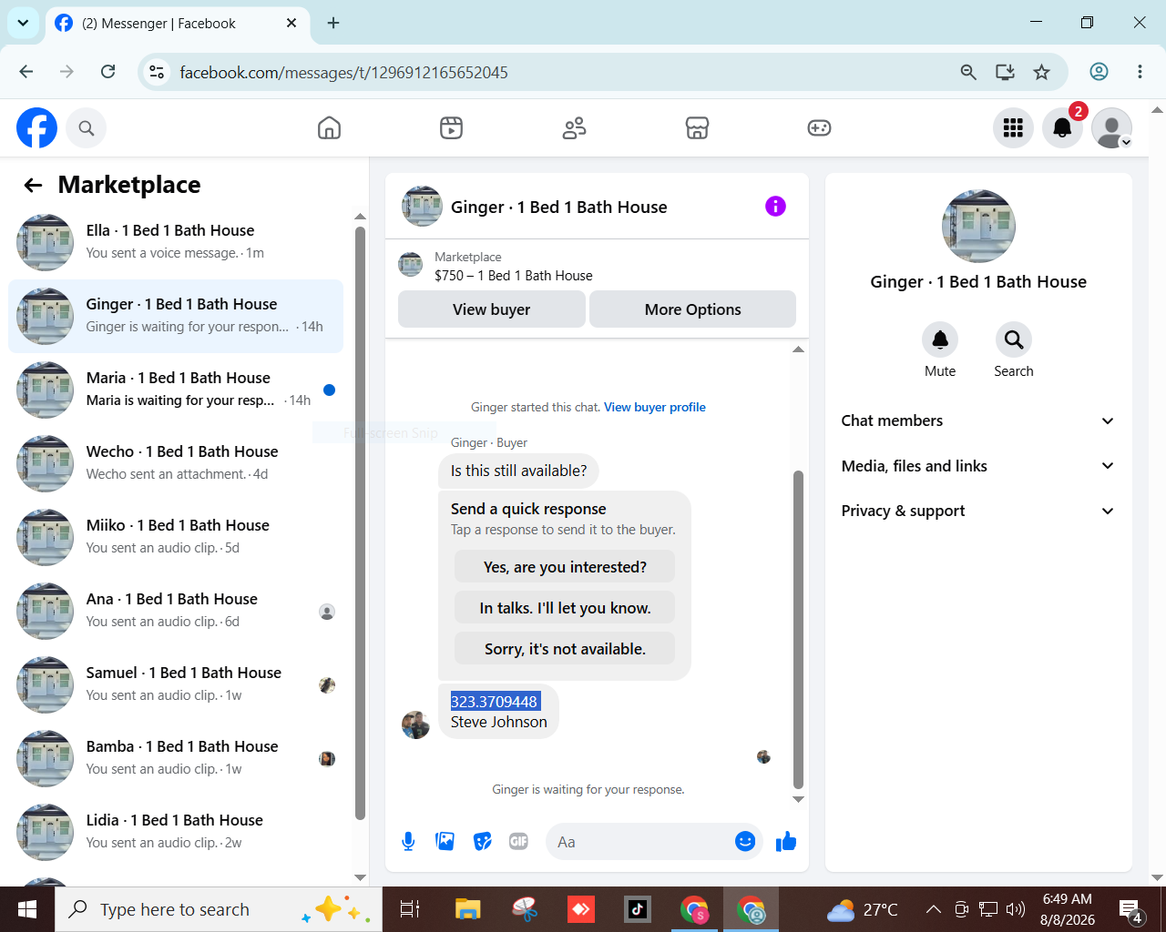Open the Facebook home logo
Image resolution: width=1166 pixels, height=932 pixels.
tap(36, 128)
